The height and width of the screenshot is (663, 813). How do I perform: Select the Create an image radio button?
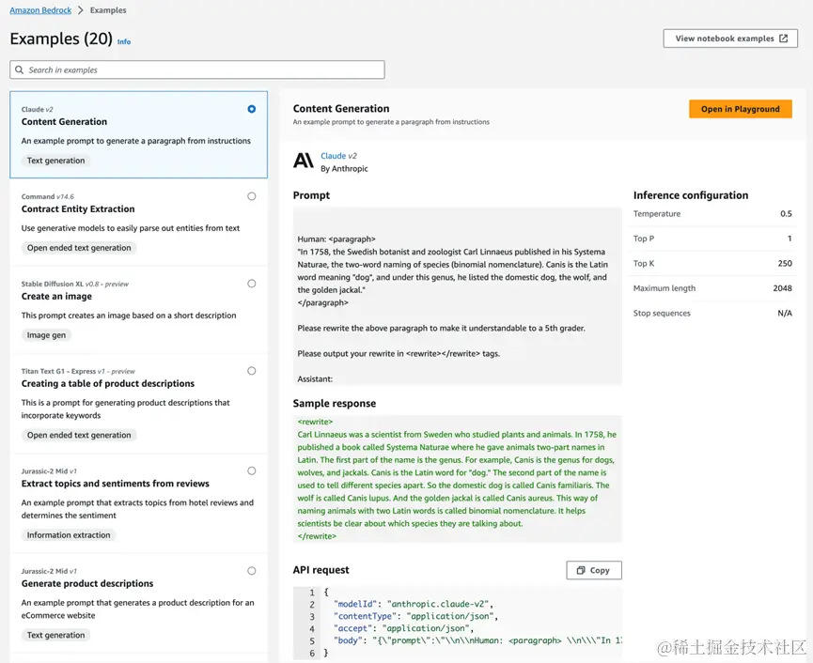[252, 284]
